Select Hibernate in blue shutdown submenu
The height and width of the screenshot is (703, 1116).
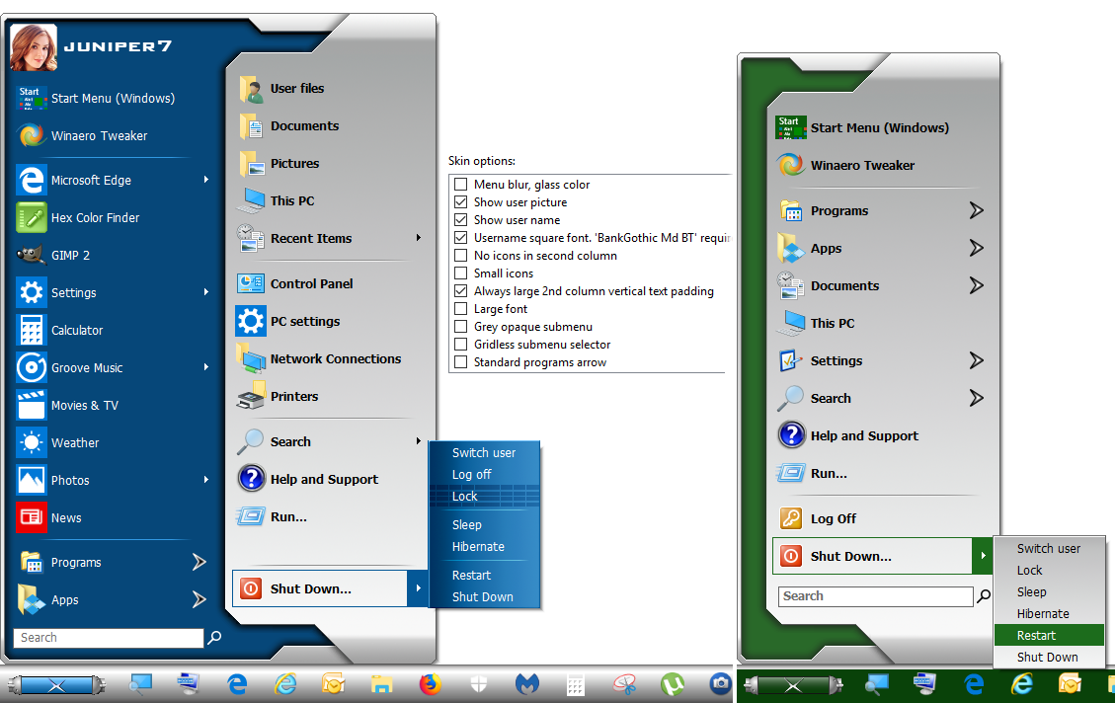[478, 546]
